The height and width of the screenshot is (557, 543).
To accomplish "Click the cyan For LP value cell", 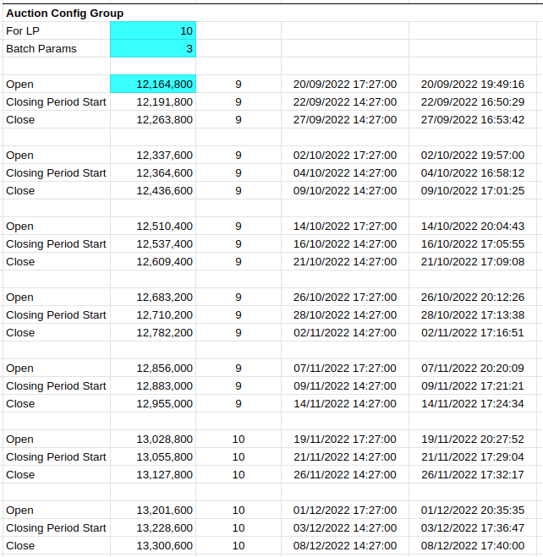I will 153,31.
